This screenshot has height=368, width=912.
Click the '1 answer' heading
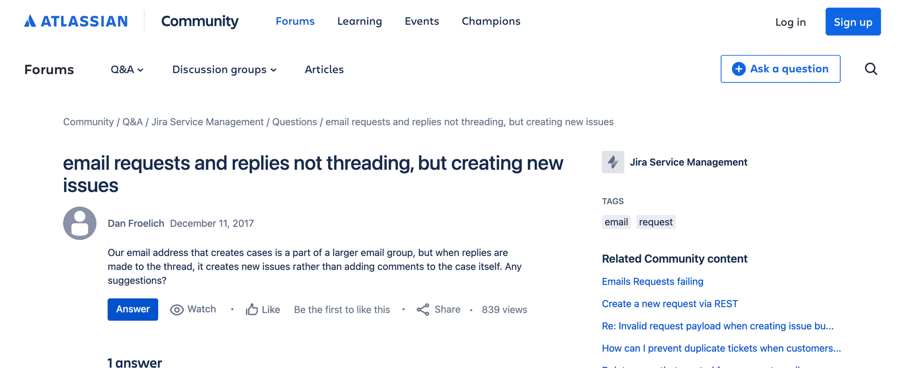point(134,362)
